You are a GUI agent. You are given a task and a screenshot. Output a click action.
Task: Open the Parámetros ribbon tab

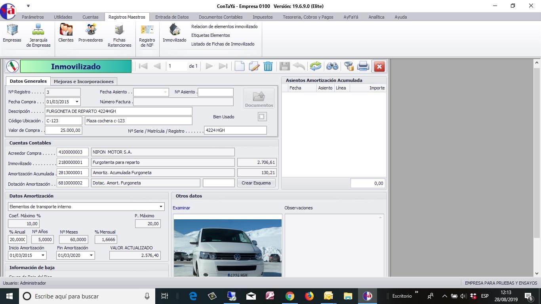point(33,17)
